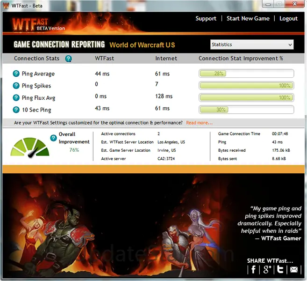Click the Ping Flux Avg 100% bar
Viewport: 307px width, 281px height.
pos(246,97)
